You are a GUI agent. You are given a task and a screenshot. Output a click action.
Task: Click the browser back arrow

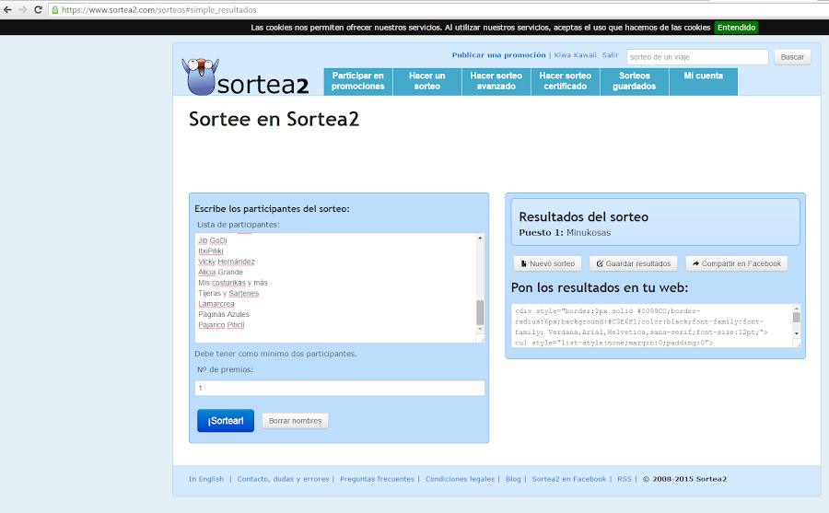click(7, 9)
